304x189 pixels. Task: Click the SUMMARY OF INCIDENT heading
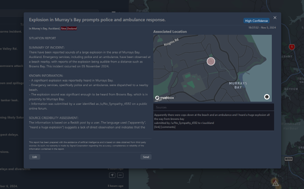coord(47,47)
